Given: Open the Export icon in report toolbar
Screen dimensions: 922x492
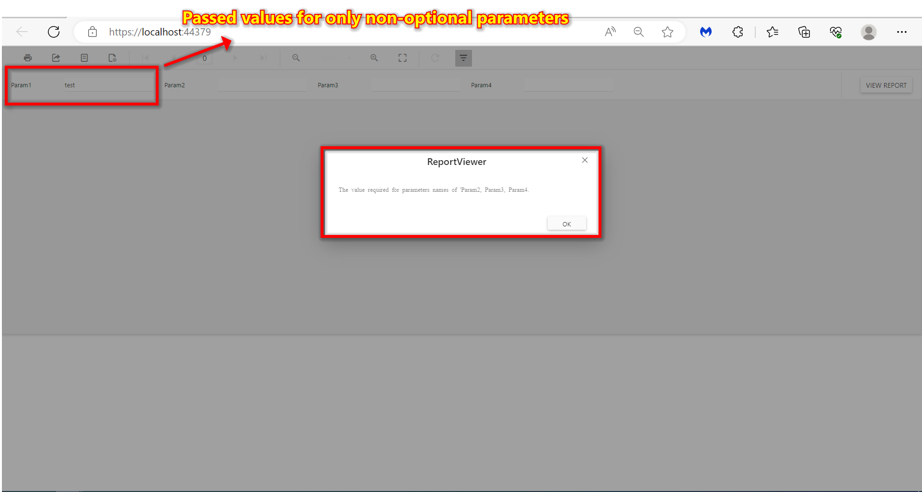Looking at the screenshot, I should tap(56, 58).
